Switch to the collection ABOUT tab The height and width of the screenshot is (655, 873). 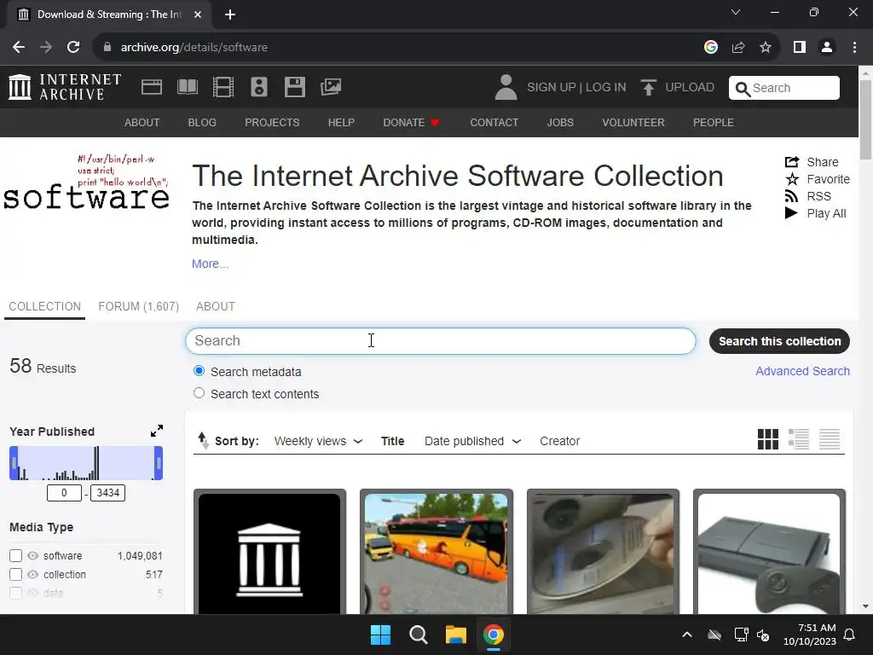tap(216, 306)
